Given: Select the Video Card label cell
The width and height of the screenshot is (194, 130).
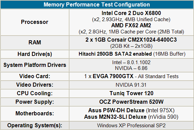Looking at the screenshot, I should coord(35,76).
